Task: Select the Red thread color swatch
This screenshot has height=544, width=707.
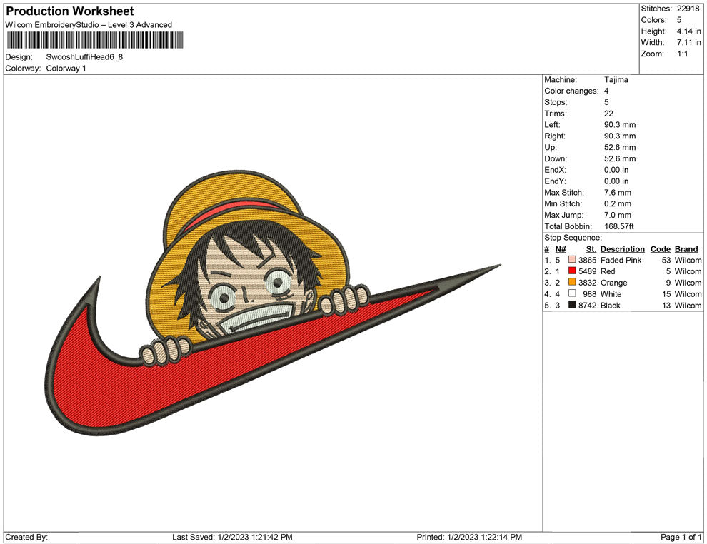Action: coord(572,272)
